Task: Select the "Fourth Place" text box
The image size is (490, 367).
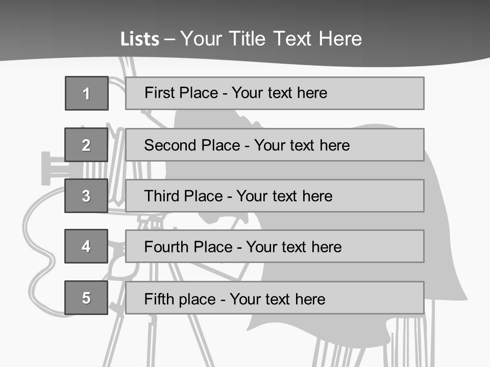Action: [275, 247]
